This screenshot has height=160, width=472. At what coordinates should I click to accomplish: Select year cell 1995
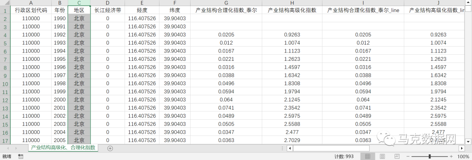click(59, 59)
